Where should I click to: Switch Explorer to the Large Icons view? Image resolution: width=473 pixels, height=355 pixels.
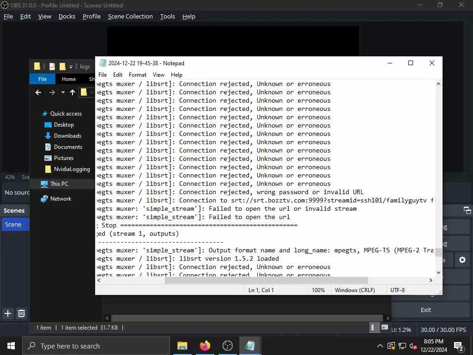385,328
